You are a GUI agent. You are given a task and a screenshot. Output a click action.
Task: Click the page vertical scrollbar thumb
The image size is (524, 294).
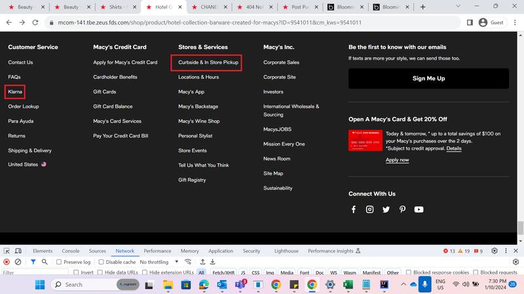point(520,228)
